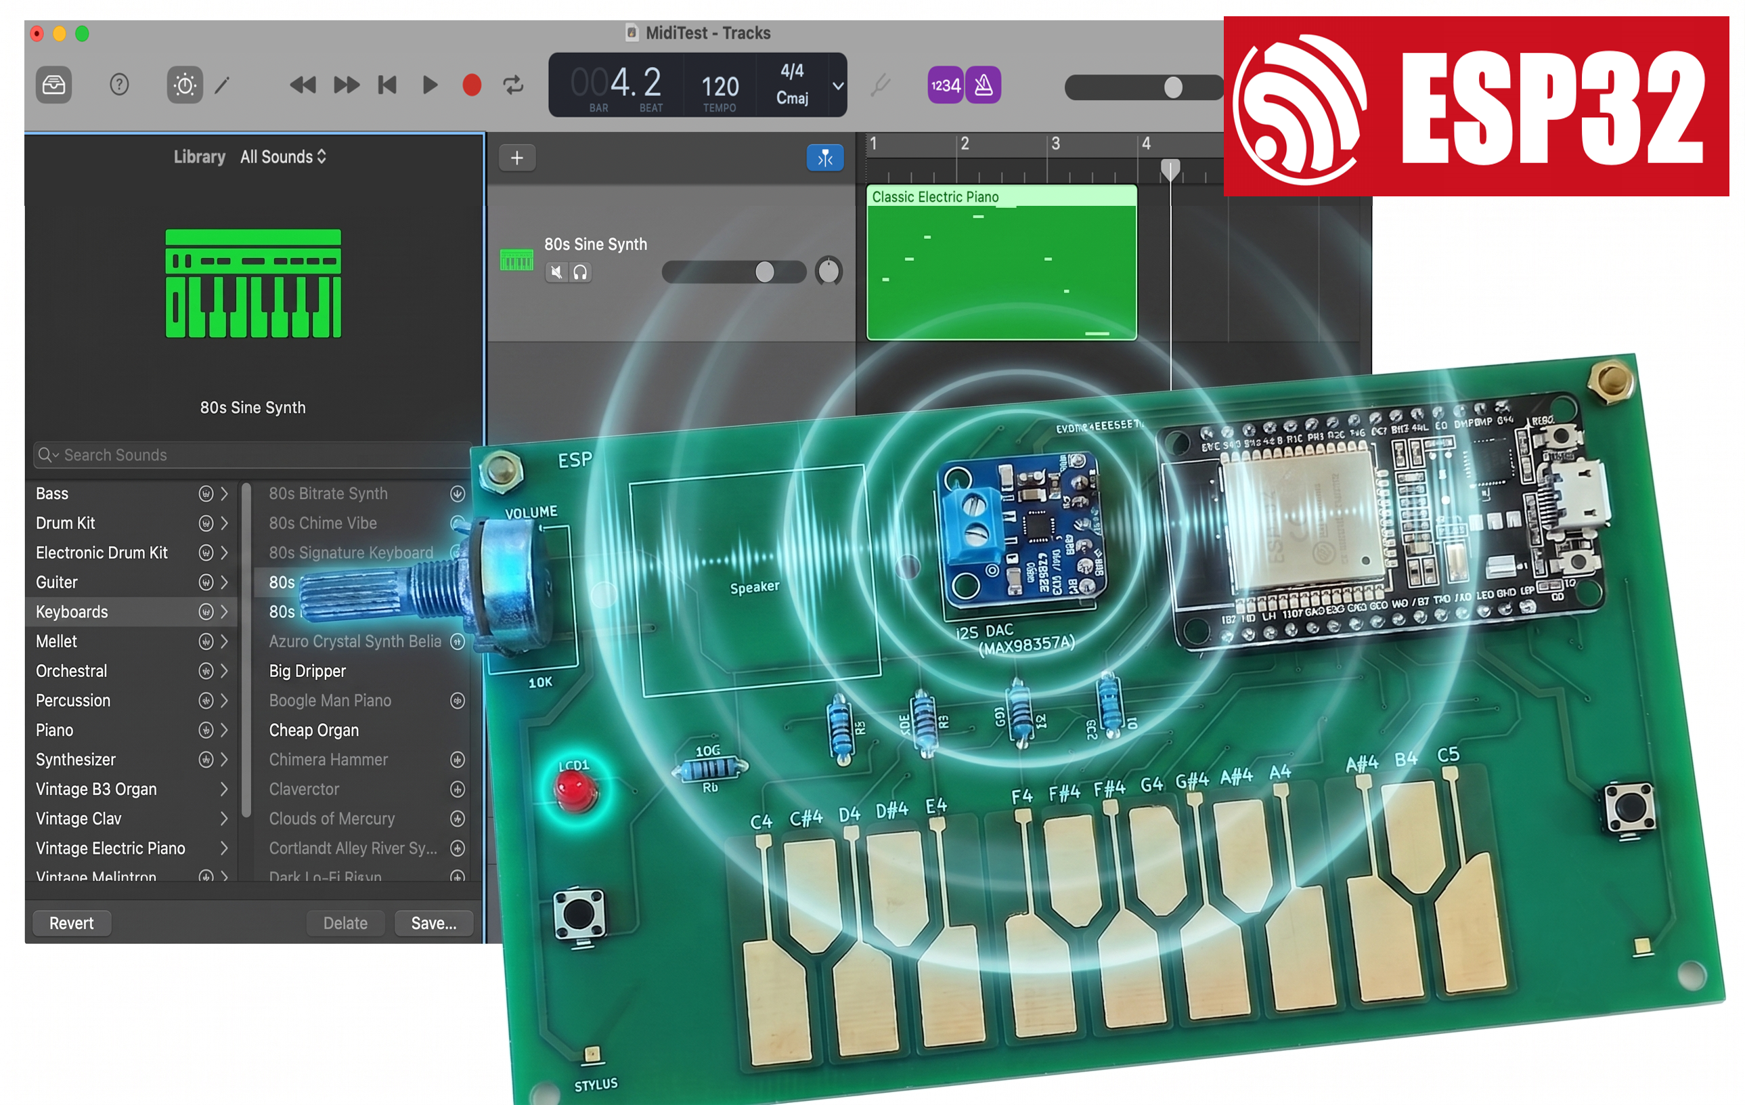Toggle the Metronome button

click(984, 85)
